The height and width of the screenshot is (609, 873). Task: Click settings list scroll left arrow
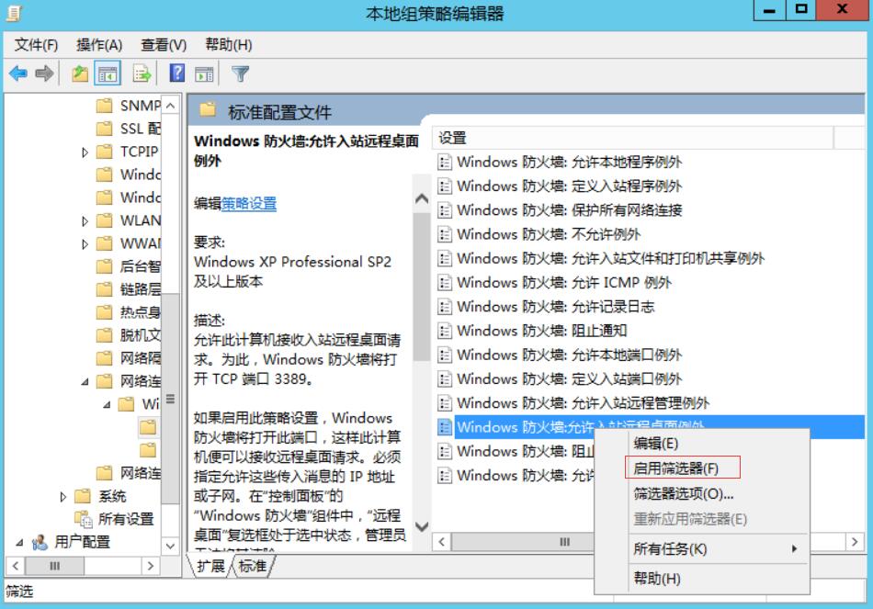click(x=442, y=542)
